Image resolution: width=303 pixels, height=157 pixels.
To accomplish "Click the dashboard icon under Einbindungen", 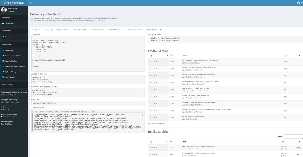I will tap(3, 23).
